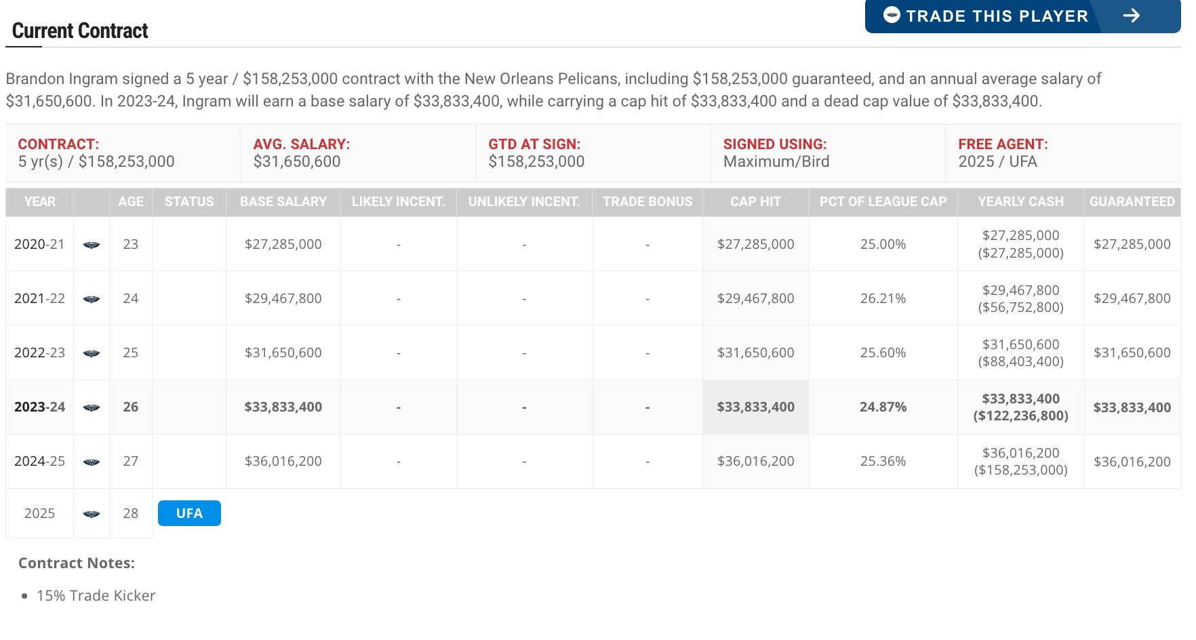Click the Yearly Cash column header
Screen dimensions: 1196x640
[x=1020, y=202]
